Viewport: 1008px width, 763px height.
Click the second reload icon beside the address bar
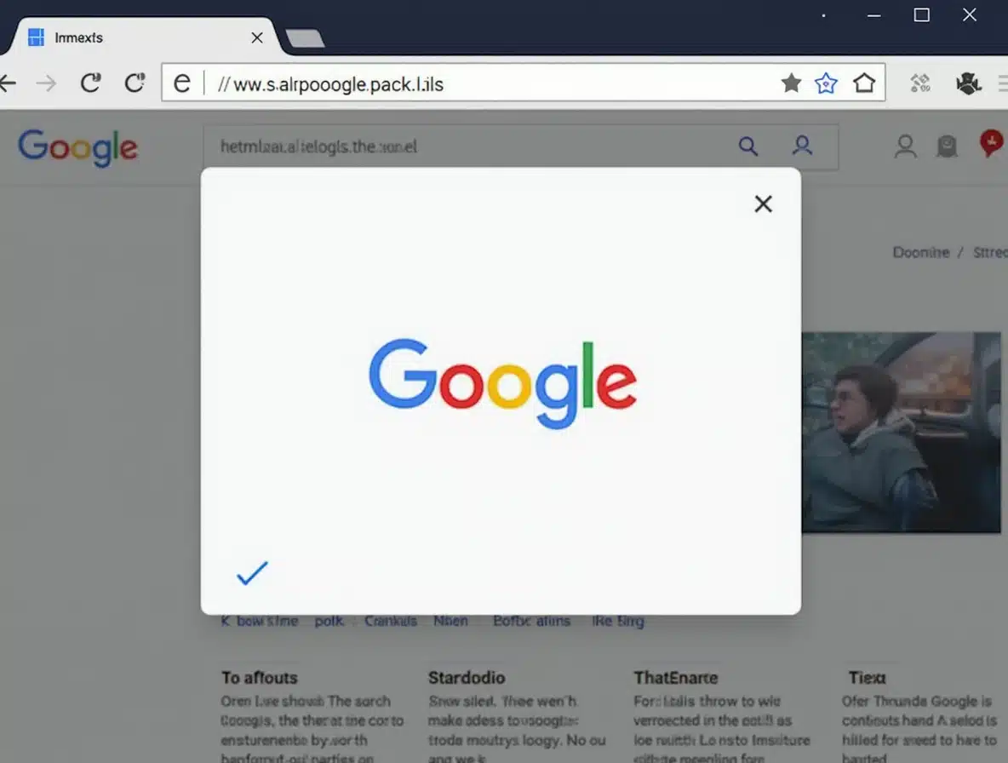point(135,83)
